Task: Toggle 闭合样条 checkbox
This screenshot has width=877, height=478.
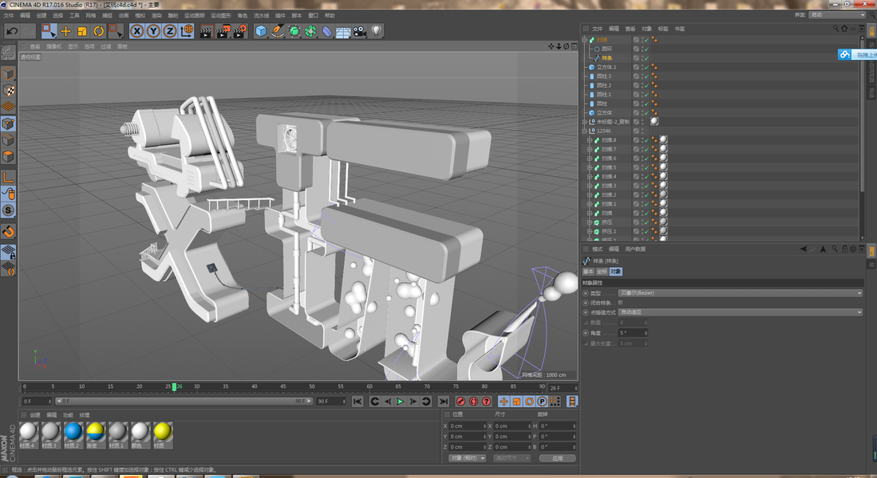Action: tap(620, 302)
